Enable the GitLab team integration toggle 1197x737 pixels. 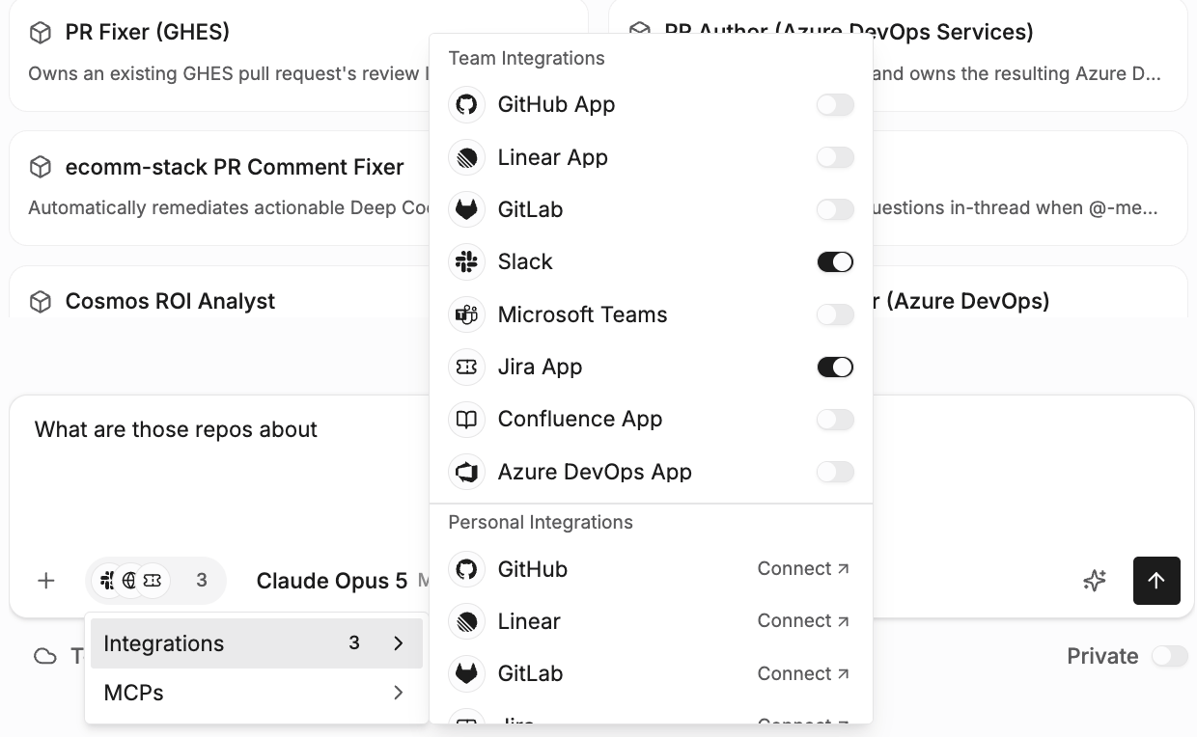[835, 209]
